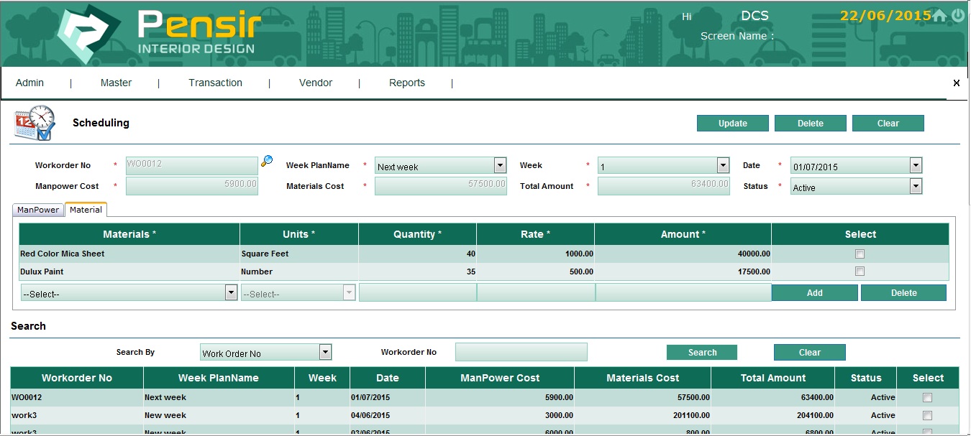Click Add to insert material row
Viewport: 971px width, 436px height.
click(x=814, y=293)
